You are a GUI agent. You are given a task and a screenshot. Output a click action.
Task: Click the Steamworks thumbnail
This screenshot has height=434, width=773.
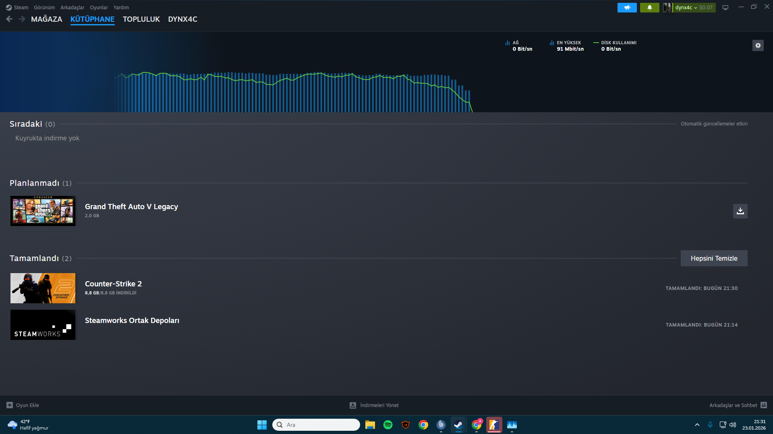pos(43,325)
